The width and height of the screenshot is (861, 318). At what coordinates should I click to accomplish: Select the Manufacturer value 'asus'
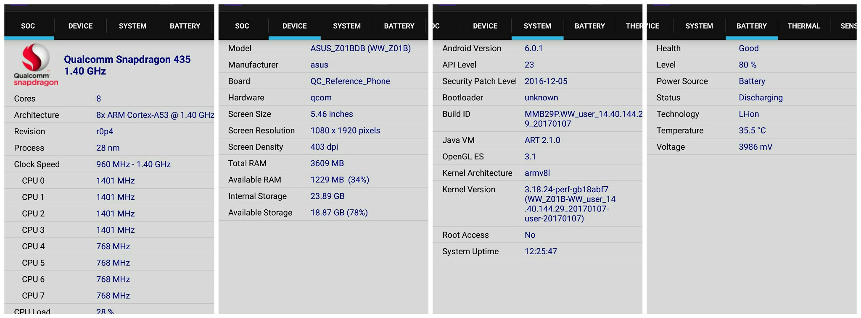click(x=319, y=65)
